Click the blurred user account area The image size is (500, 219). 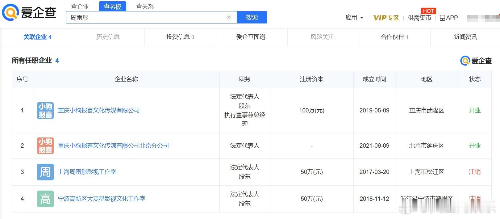[x=483, y=18]
